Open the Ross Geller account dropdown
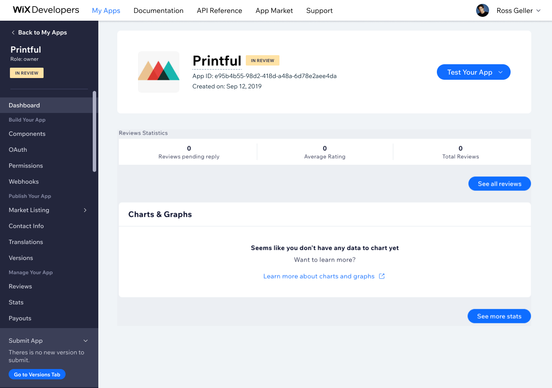The image size is (552, 388). [519, 11]
